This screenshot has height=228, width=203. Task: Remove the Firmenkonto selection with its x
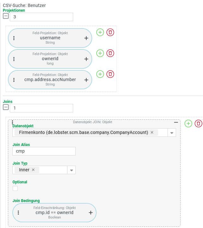(x=152, y=133)
